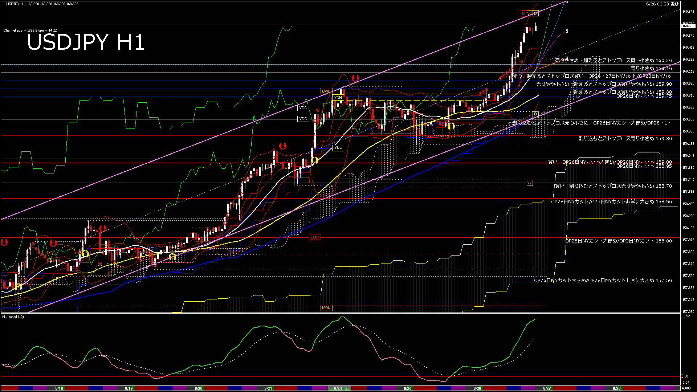Click the '売り小さめ 160.10' order label
This screenshot has height=392, width=697.
(651, 68)
